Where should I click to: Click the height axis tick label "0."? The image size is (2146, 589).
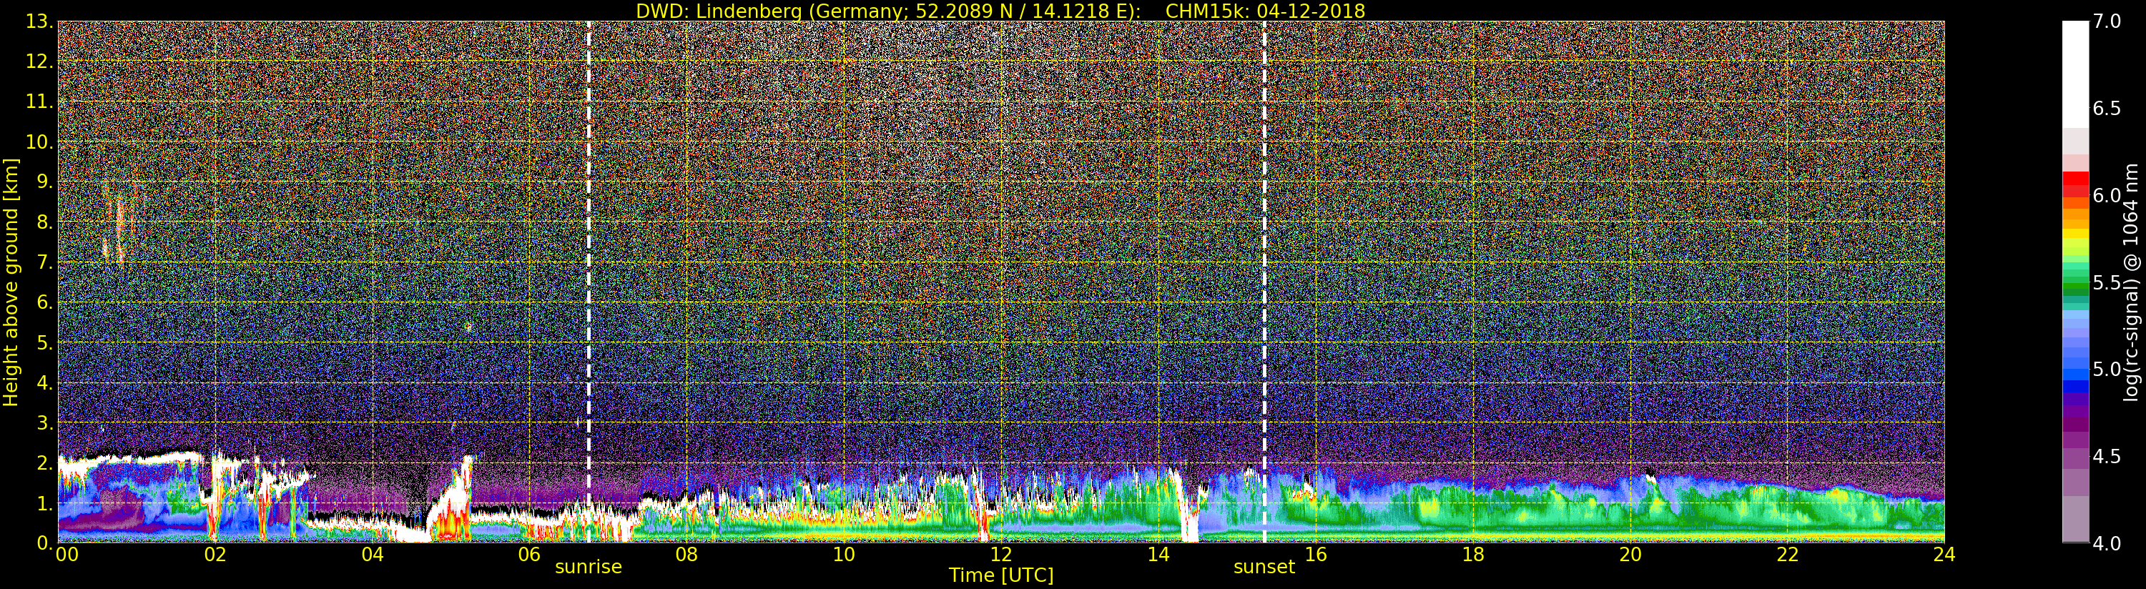45,543
